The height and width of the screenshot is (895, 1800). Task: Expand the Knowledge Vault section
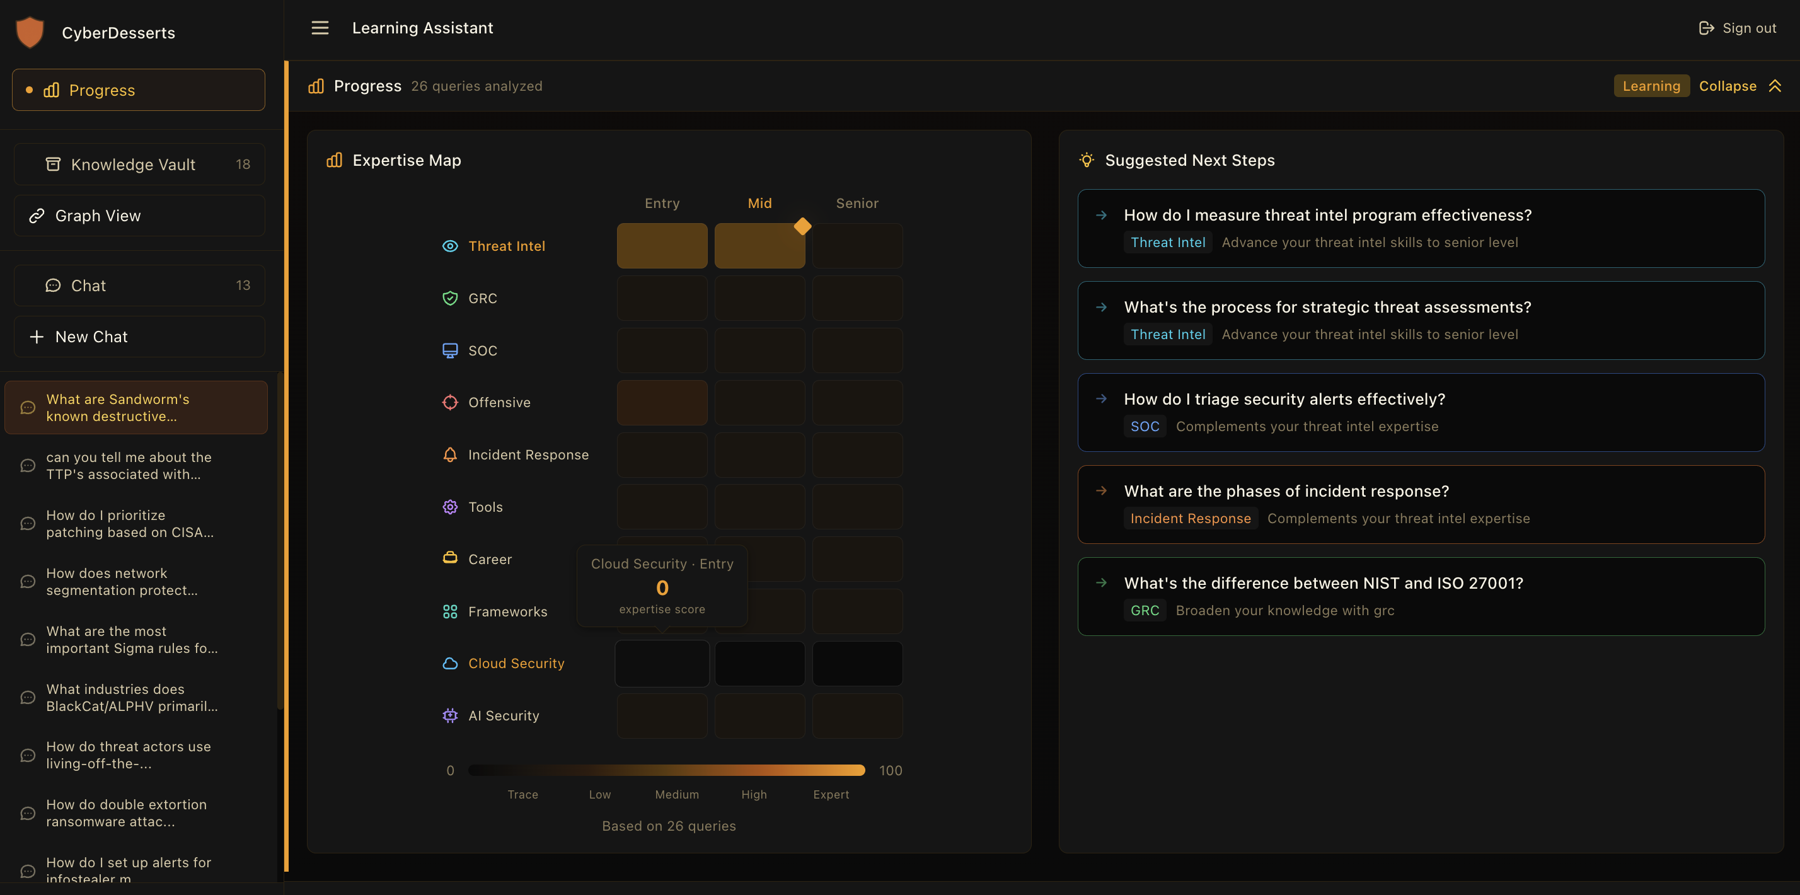coord(139,163)
